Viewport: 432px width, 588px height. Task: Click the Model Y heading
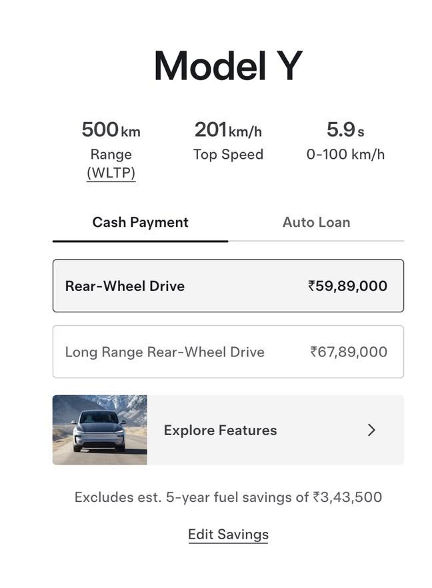click(x=228, y=66)
